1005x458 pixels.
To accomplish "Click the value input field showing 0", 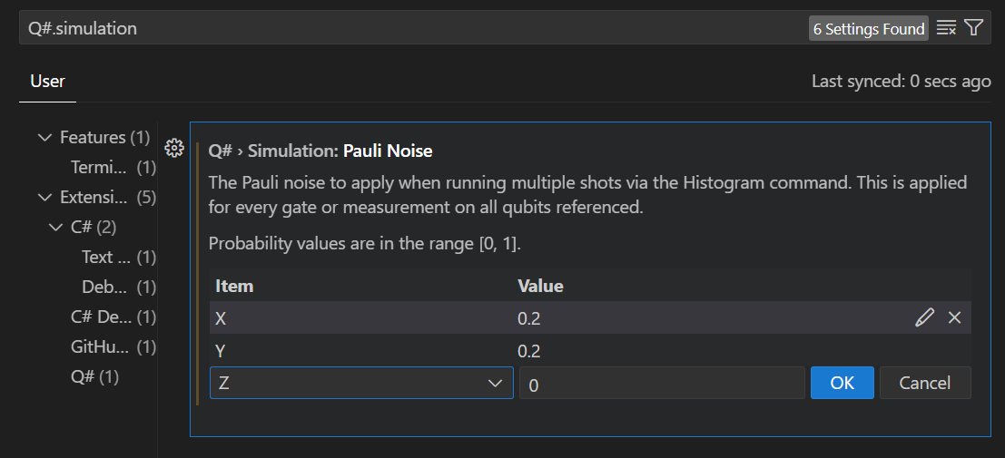I will click(x=661, y=384).
